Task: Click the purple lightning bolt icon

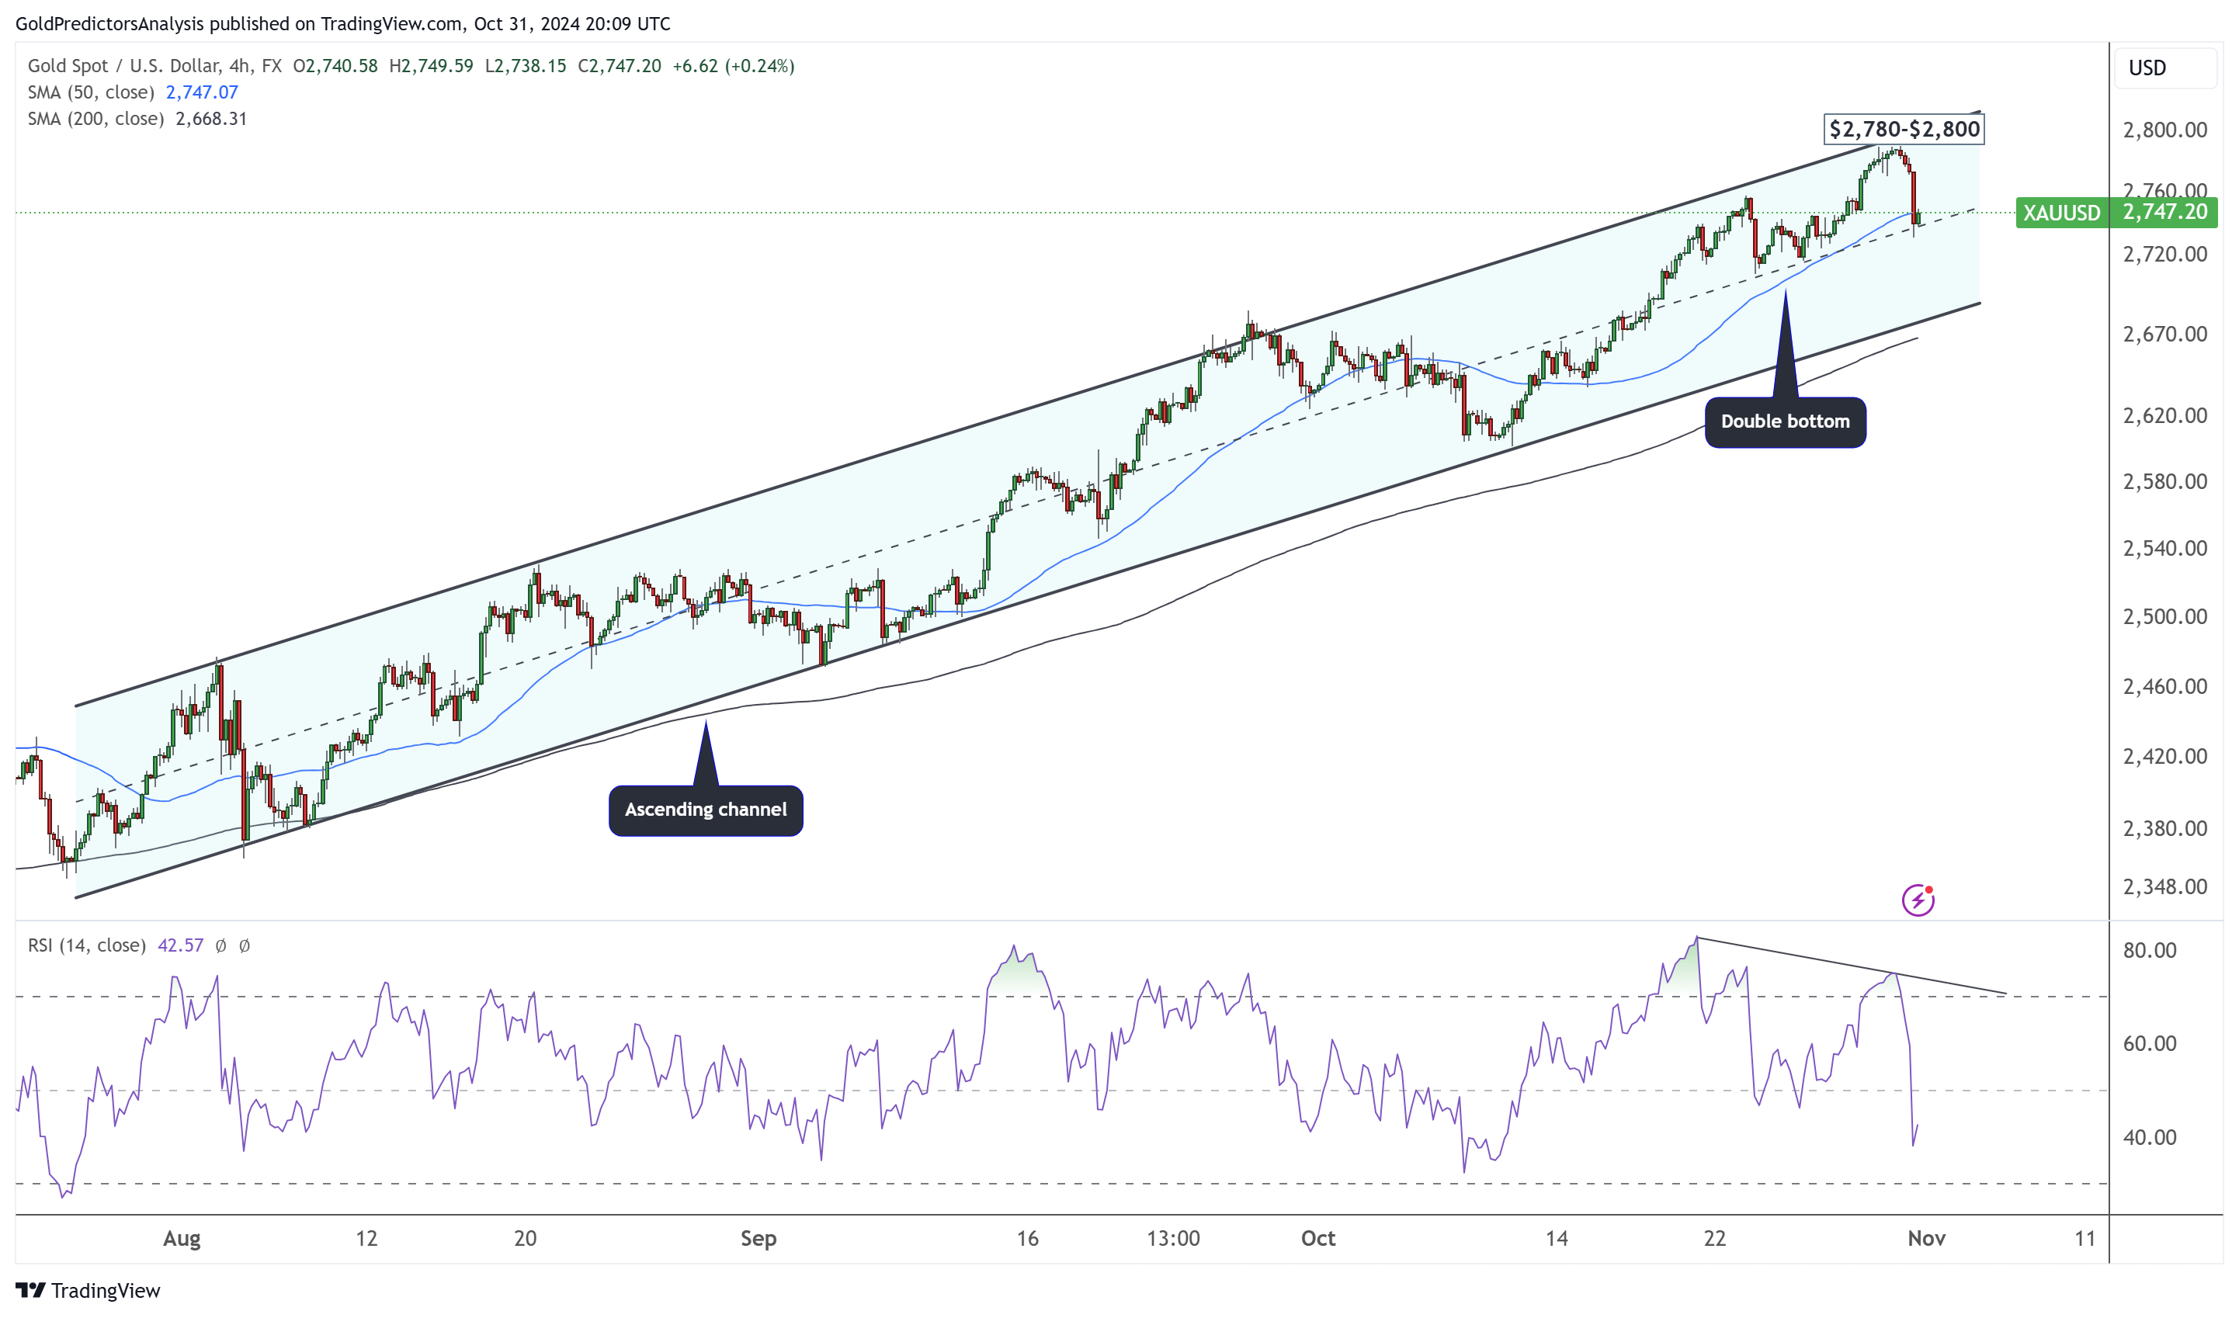Action: tap(1918, 900)
